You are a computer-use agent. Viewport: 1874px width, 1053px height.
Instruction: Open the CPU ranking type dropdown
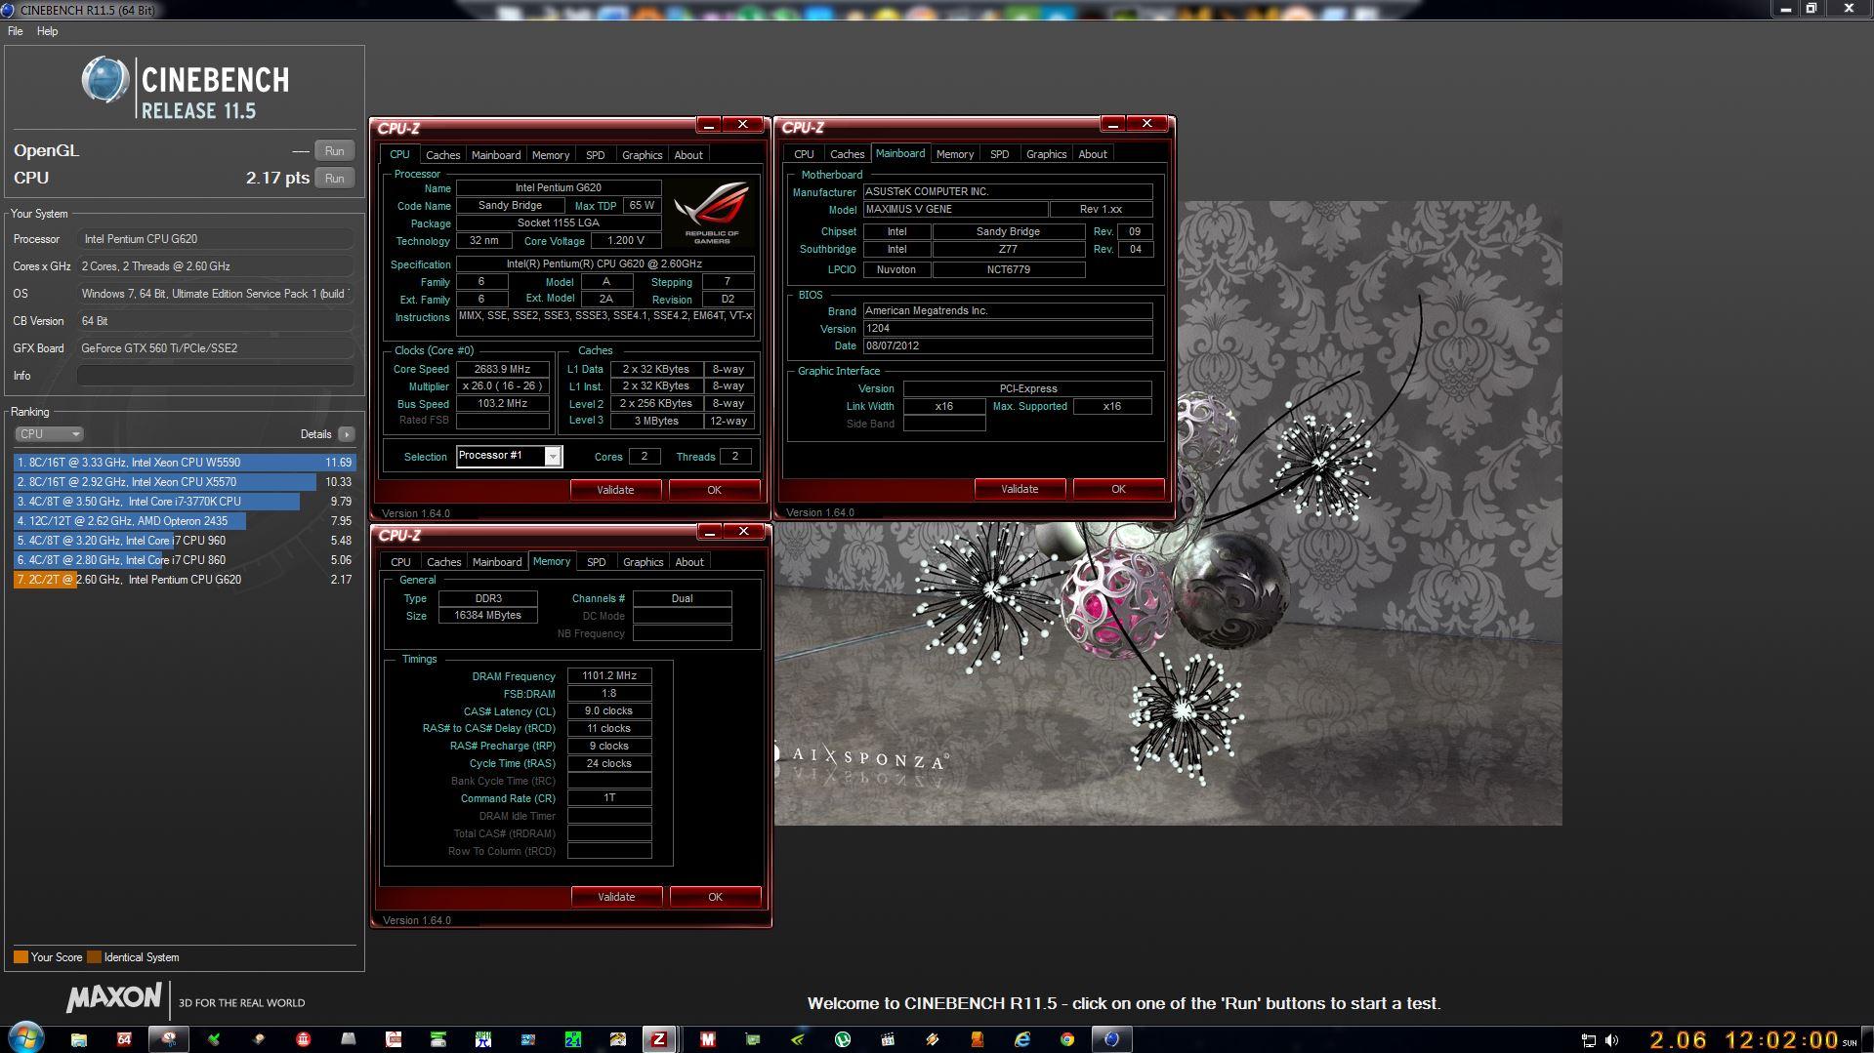pyautogui.click(x=49, y=434)
